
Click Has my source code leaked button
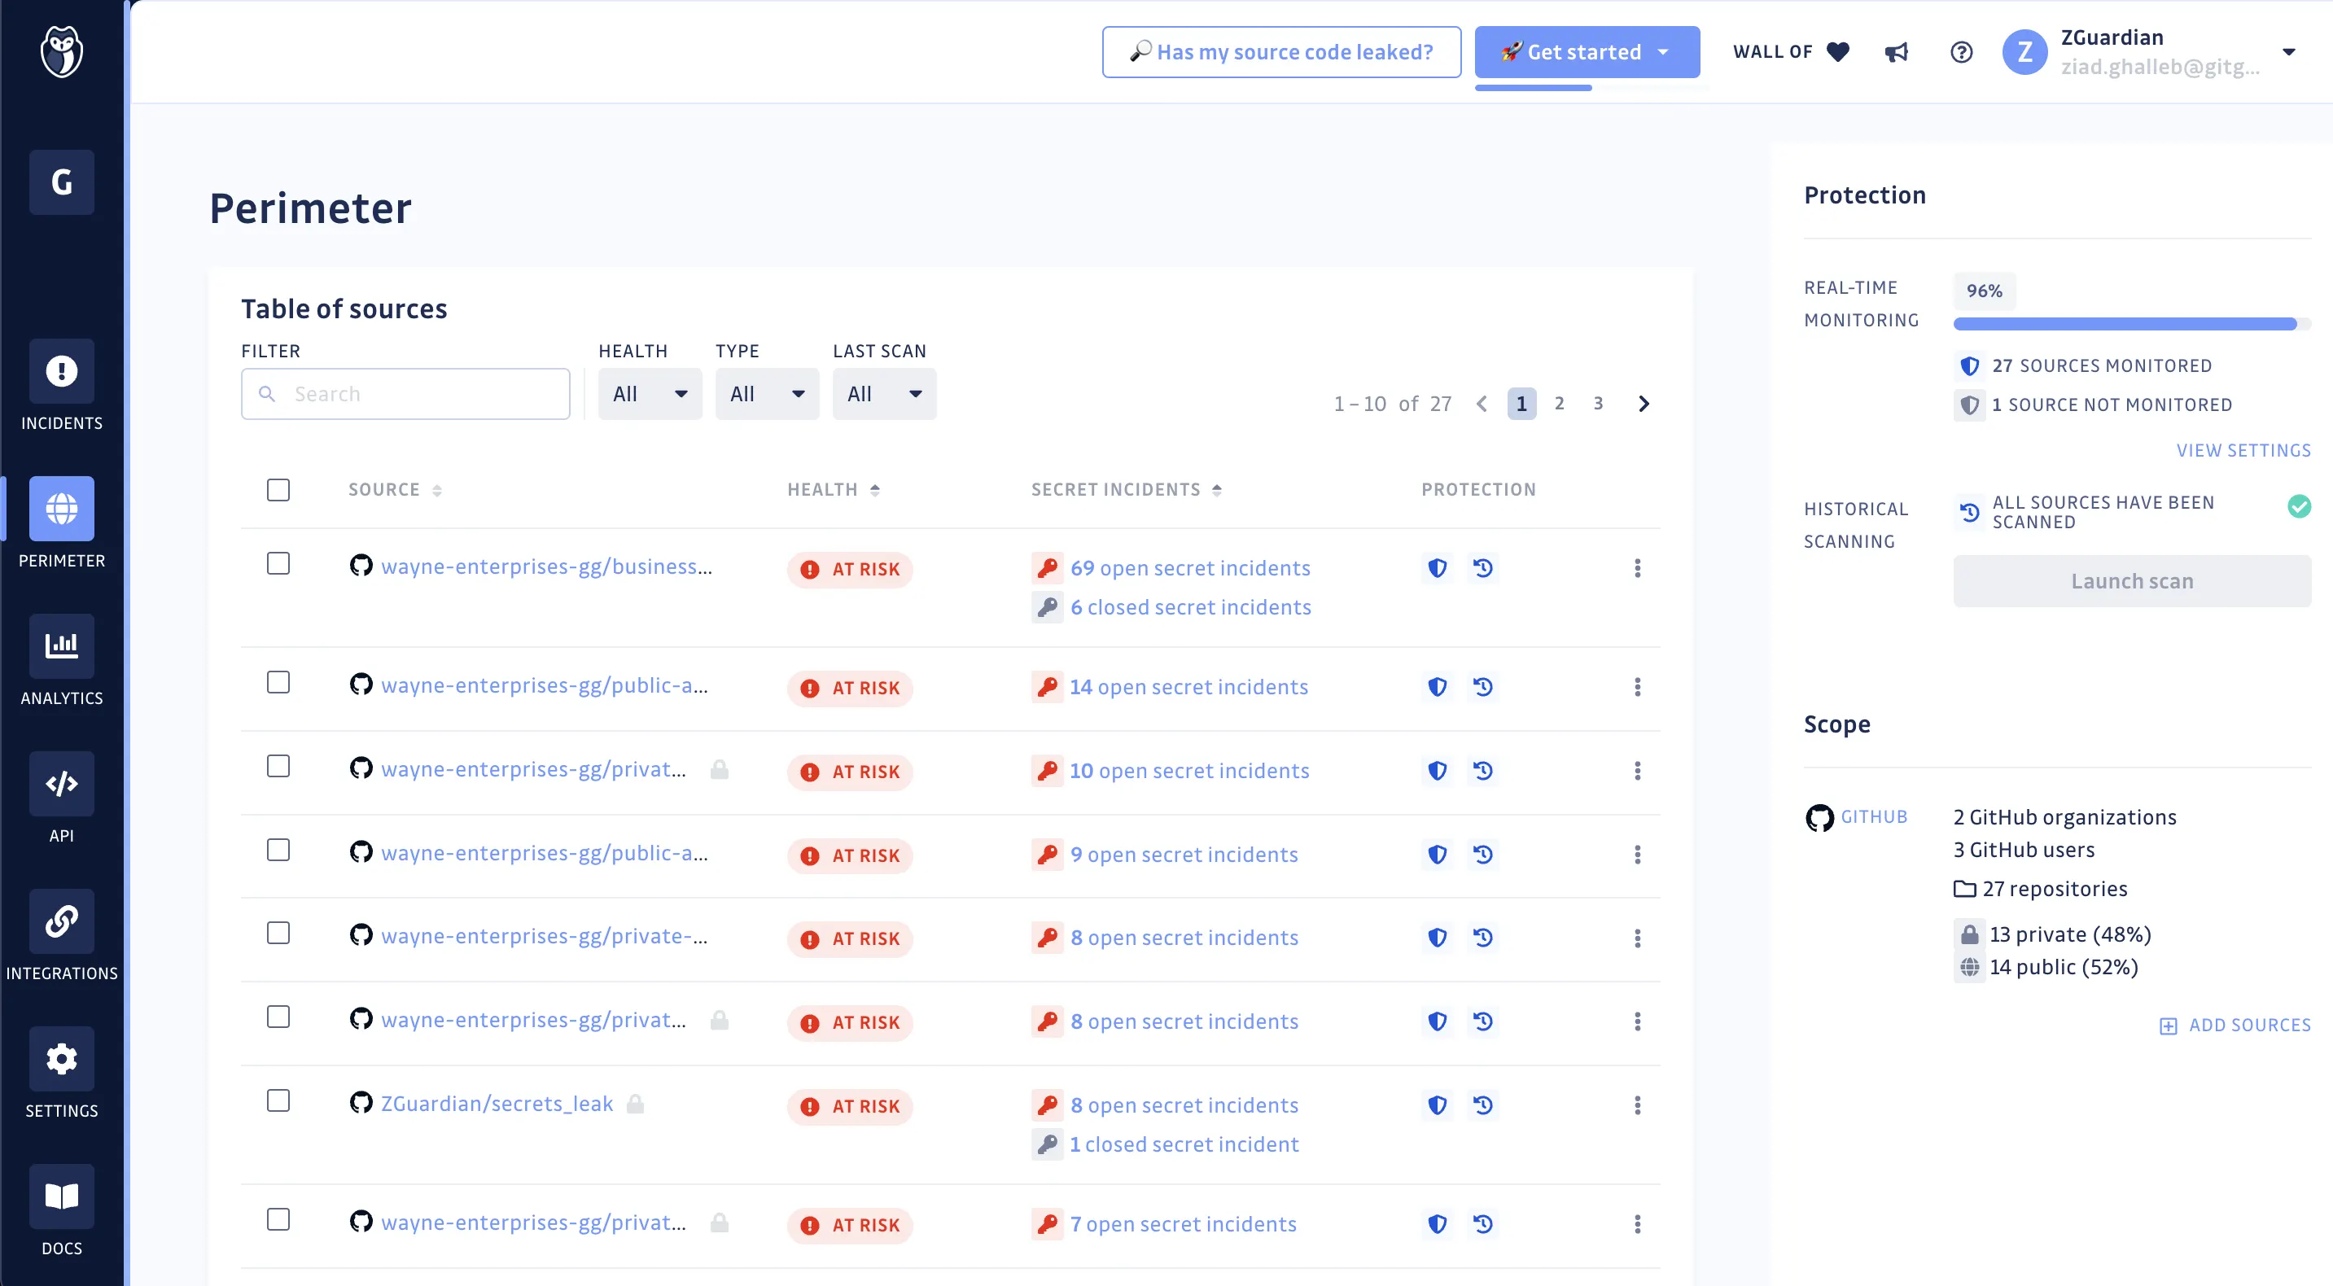[1281, 53]
